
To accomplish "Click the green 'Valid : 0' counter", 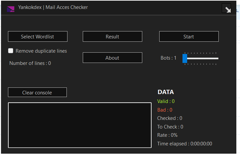I will pos(166,101).
